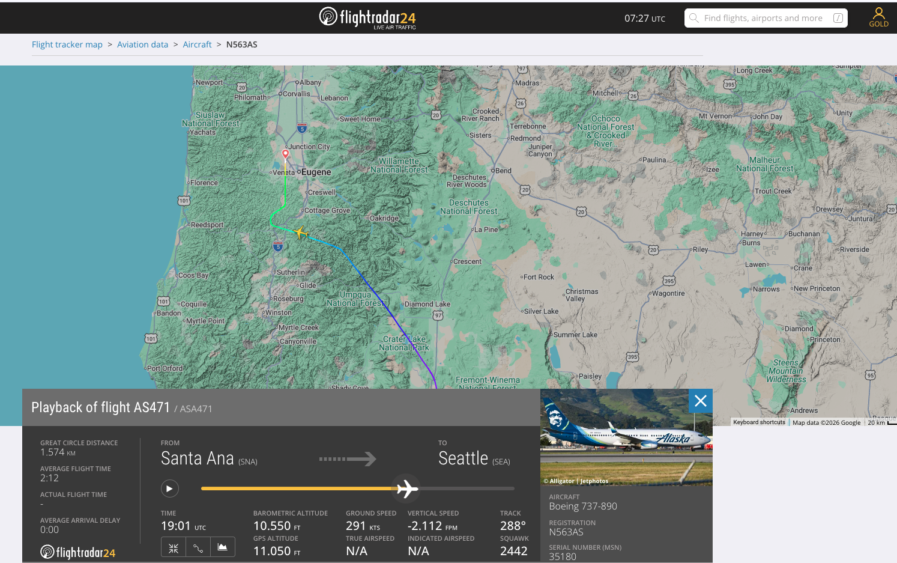This screenshot has width=897, height=563.
Task: Click the Roseburg label on map
Action: (x=288, y=299)
